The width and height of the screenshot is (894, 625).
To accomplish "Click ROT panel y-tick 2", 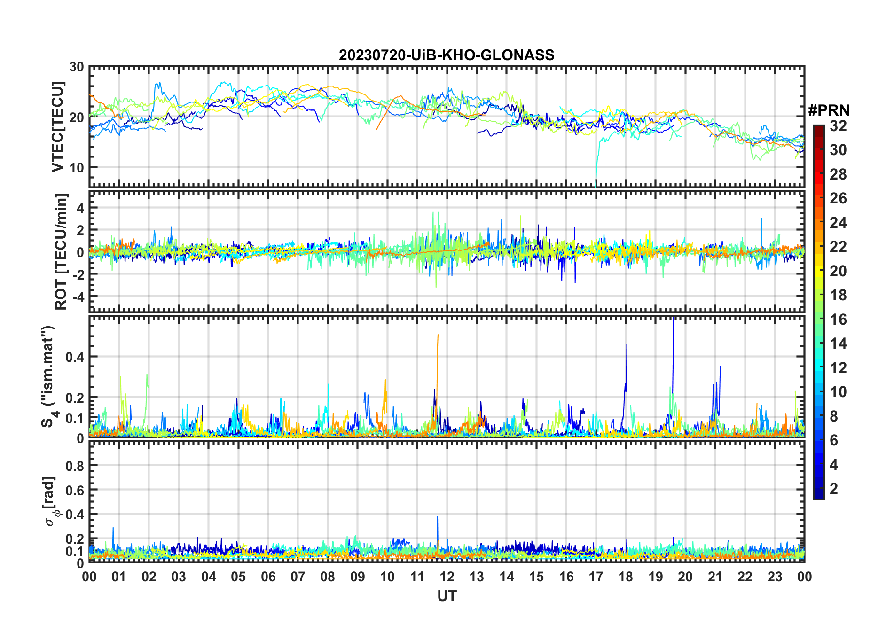I will pyautogui.click(x=80, y=230).
